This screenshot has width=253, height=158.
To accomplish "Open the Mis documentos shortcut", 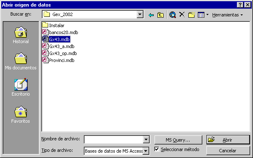I will 21,61.
